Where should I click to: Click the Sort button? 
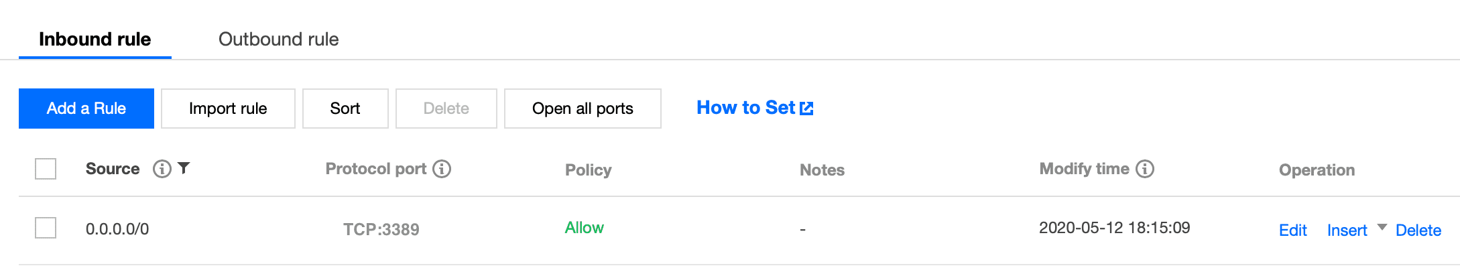point(345,109)
